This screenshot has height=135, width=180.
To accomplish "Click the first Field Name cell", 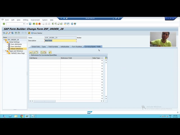I will [x=45, y=60].
